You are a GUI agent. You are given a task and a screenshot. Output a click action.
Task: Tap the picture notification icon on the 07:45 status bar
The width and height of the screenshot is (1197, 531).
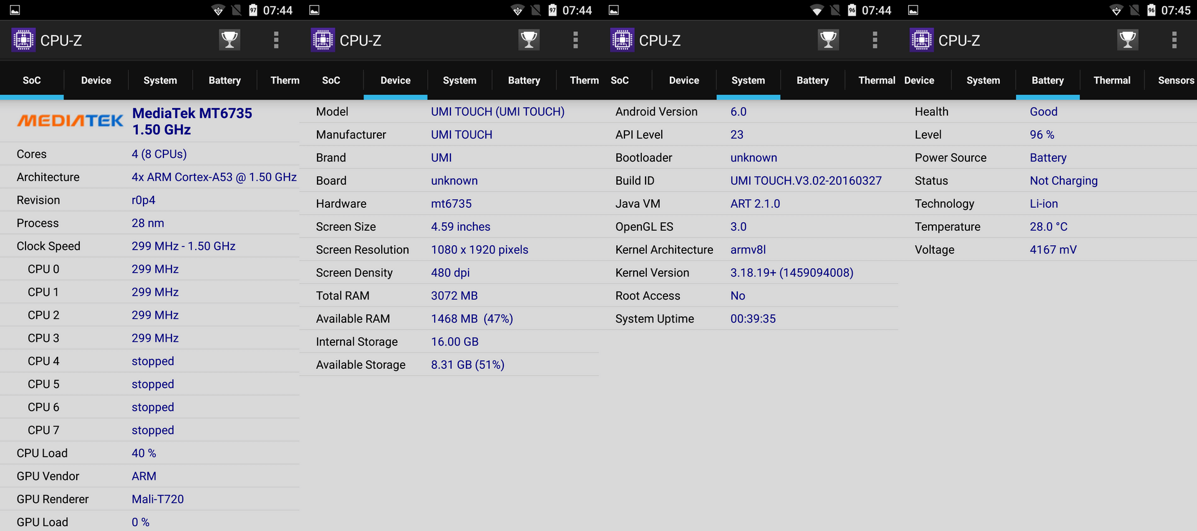[913, 10]
